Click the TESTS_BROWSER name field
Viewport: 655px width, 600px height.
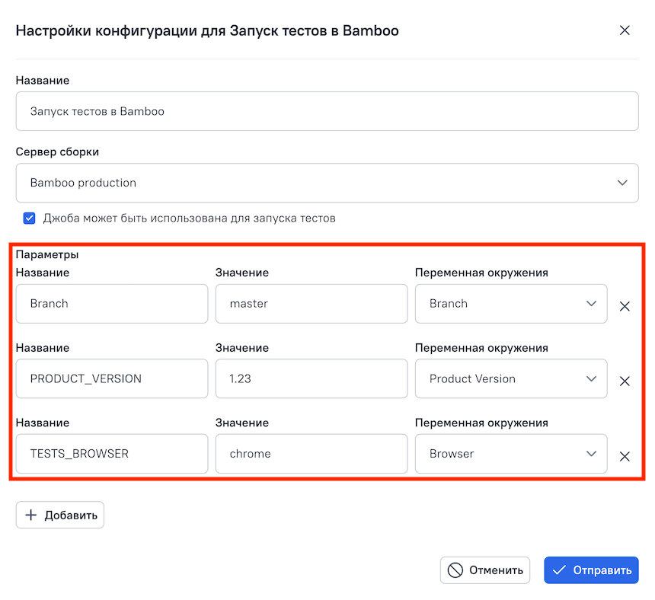coord(112,454)
